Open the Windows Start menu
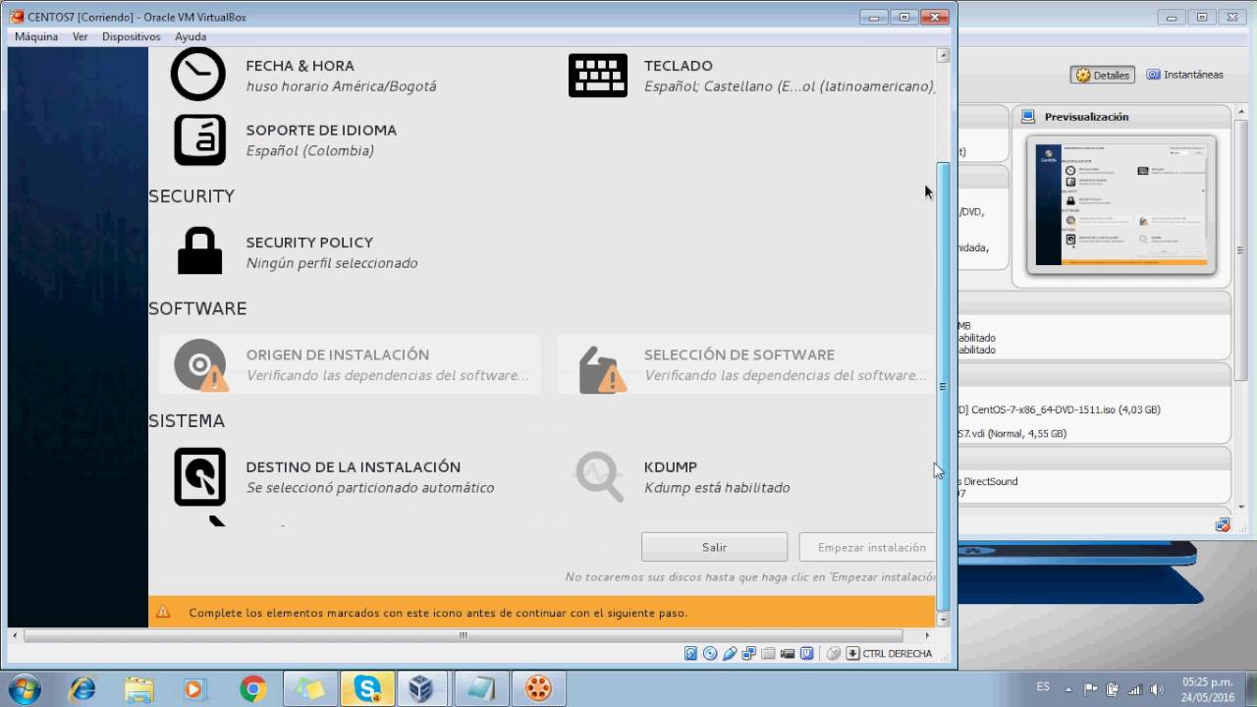Image resolution: width=1257 pixels, height=707 pixels. [24, 688]
